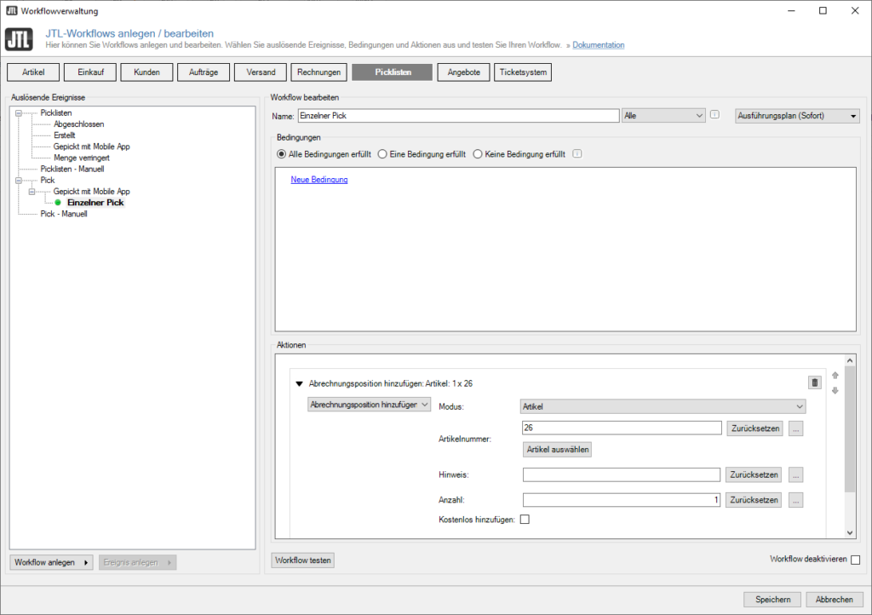Open the ellipsis button next to Anzahl
This screenshot has width=872, height=615.
[795, 500]
